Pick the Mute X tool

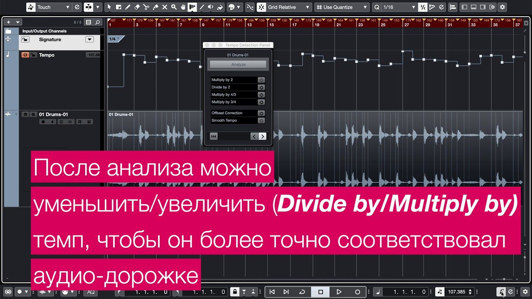point(165,7)
